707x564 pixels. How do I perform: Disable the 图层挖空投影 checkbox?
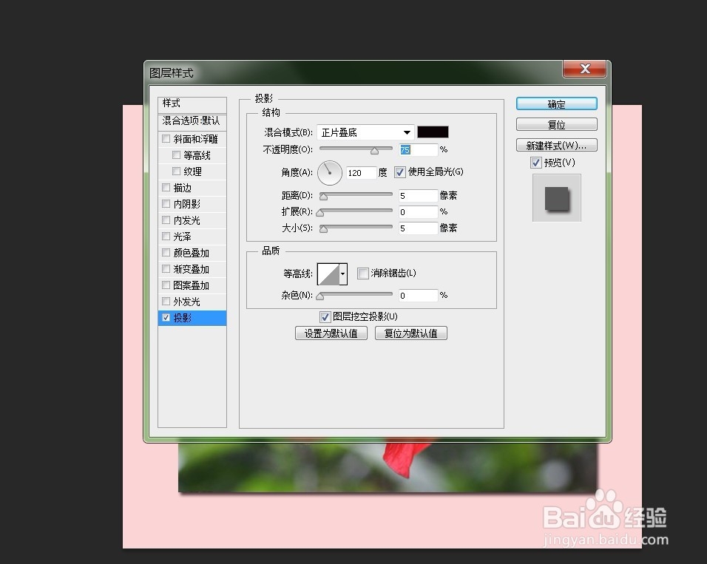325,316
